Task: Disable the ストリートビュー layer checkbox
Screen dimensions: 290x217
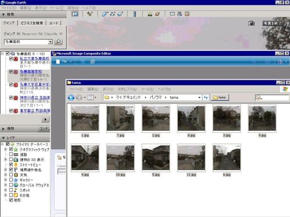Action: click(x=11, y=164)
